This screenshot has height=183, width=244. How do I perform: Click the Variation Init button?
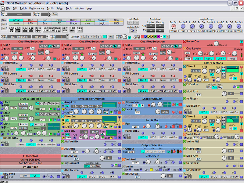point(111,37)
